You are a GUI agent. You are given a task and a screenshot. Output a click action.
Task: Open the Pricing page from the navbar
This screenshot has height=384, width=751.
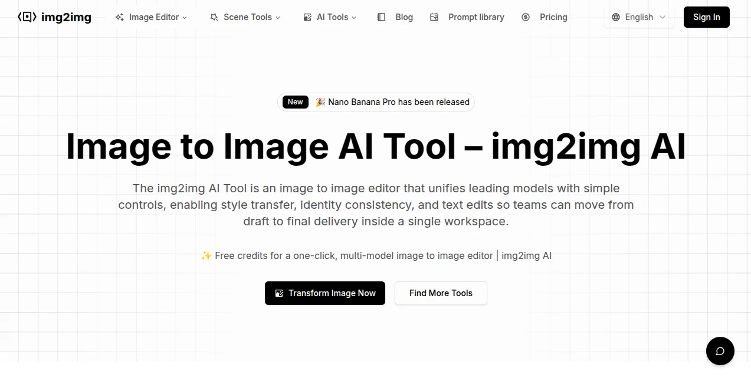[553, 17]
